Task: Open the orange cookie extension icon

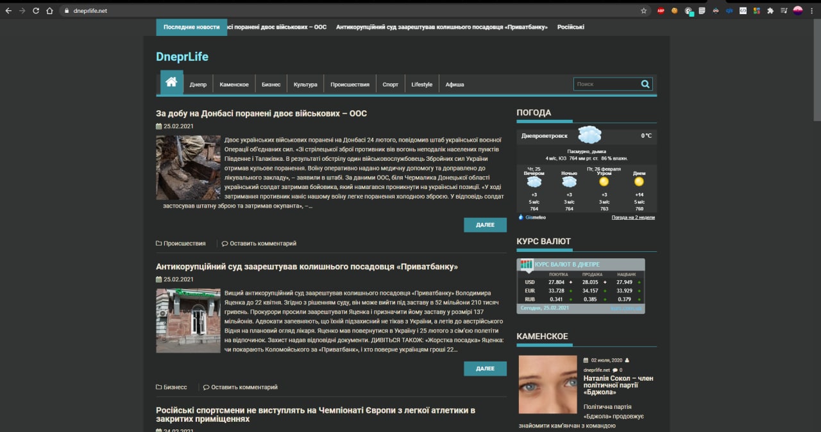Action: [675, 11]
